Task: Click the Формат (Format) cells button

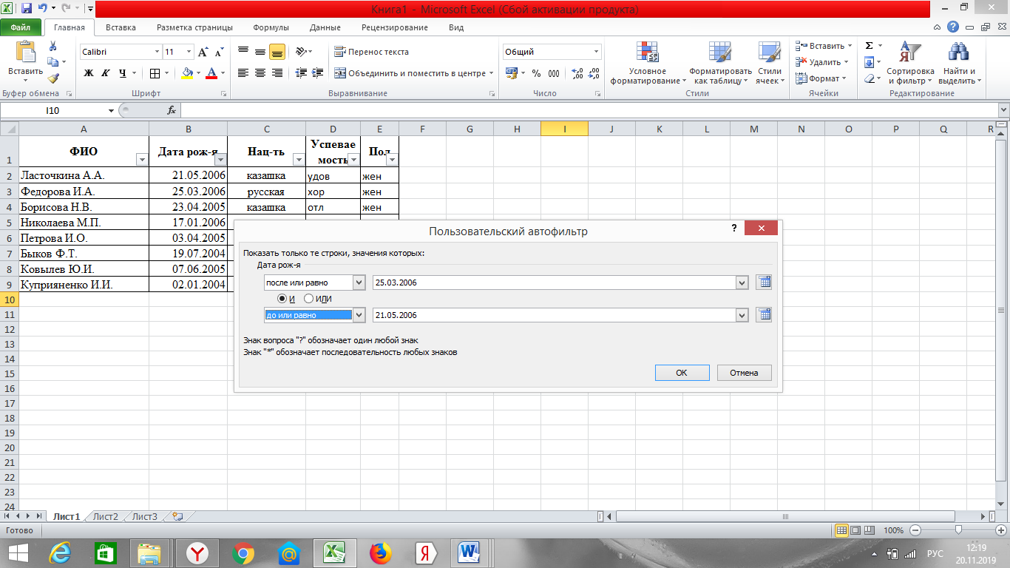Action: tap(820, 78)
